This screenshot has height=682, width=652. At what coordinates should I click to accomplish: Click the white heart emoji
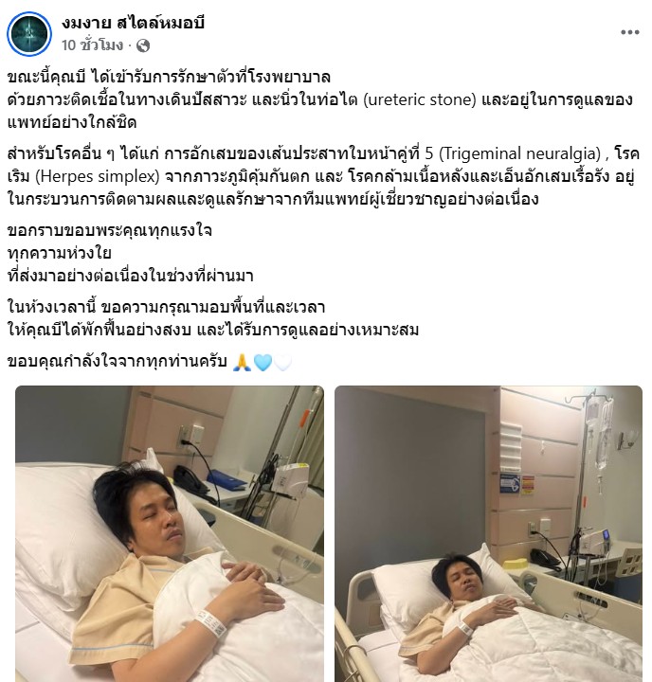point(282,362)
